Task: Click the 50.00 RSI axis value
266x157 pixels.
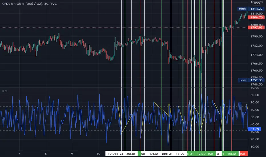Action: coord(255,117)
